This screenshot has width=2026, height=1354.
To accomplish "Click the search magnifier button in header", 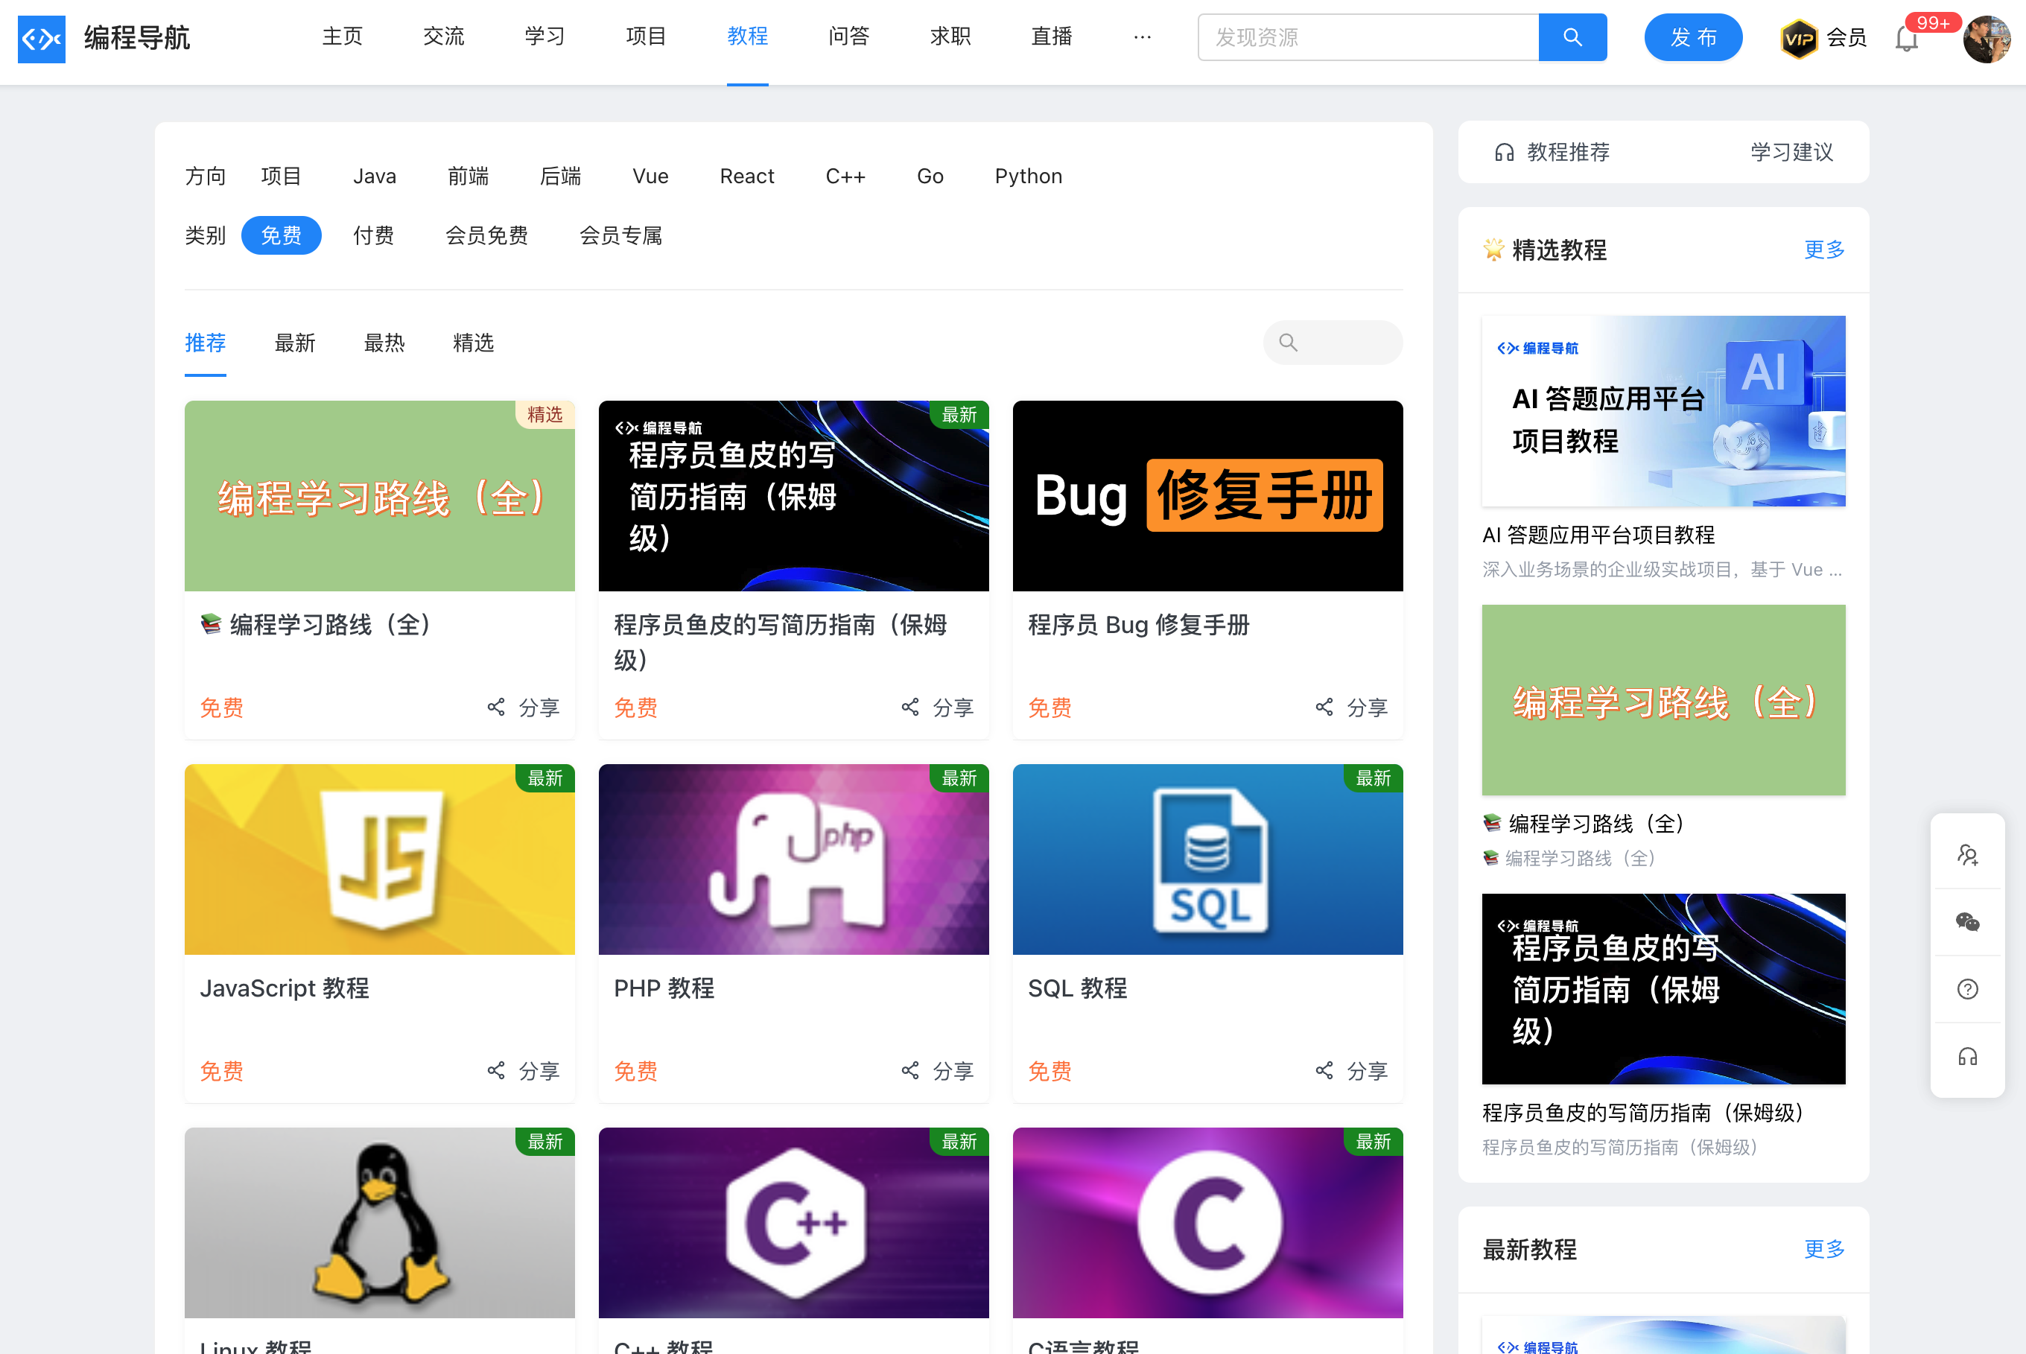I will click(1572, 37).
